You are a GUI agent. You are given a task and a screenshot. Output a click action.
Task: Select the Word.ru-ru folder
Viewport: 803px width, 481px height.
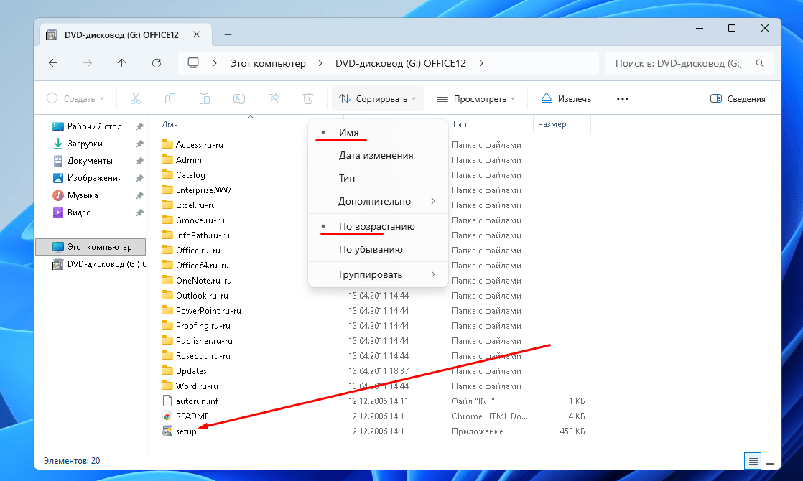click(x=197, y=386)
